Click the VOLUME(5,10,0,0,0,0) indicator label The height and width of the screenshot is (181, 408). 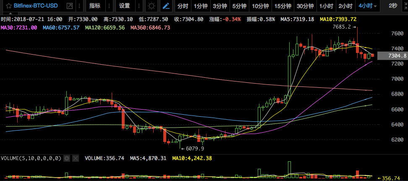(x=31, y=158)
